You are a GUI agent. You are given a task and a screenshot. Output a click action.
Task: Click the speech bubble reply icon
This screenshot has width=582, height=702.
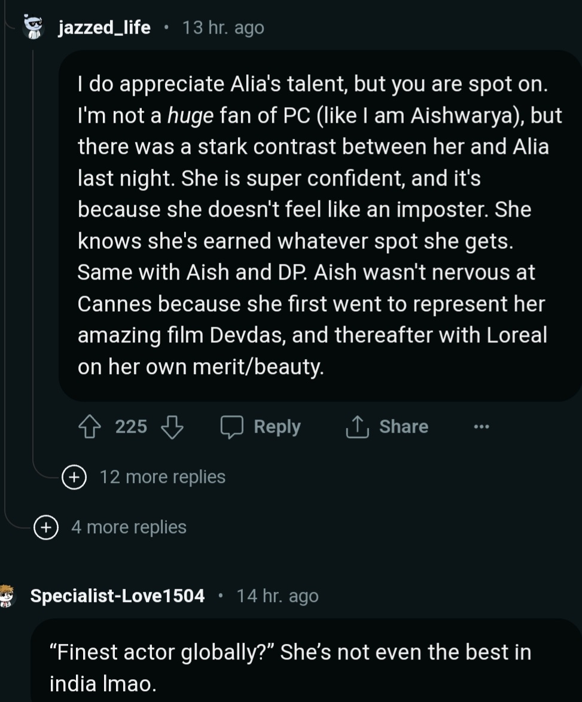click(x=231, y=427)
